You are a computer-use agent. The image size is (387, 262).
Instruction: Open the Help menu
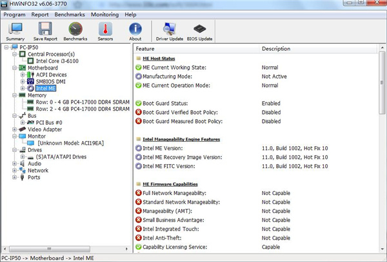tap(130, 14)
